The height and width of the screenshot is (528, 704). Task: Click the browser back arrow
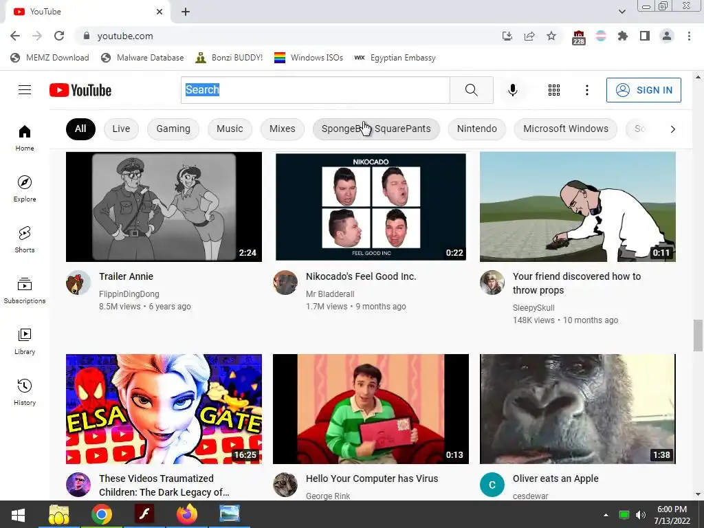15,36
